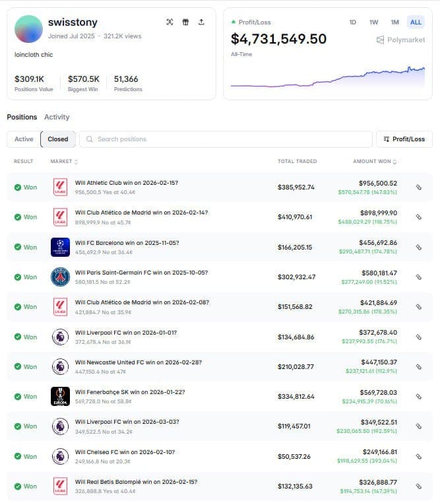Select the 1D time range
The width and height of the screenshot is (440, 503).
coord(353,22)
